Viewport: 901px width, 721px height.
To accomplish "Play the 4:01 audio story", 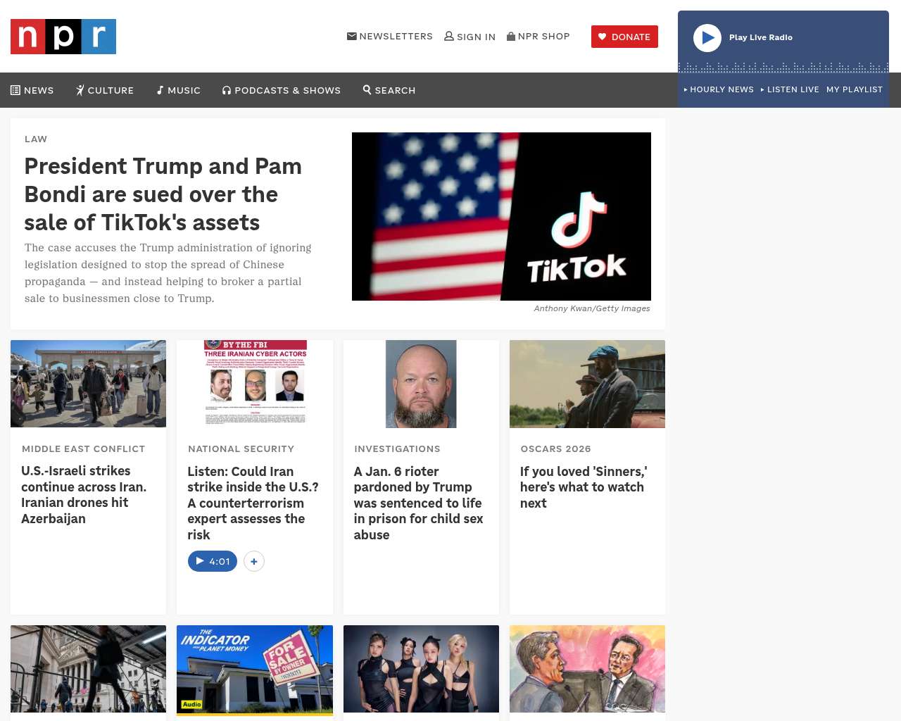I will [x=213, y=561].
